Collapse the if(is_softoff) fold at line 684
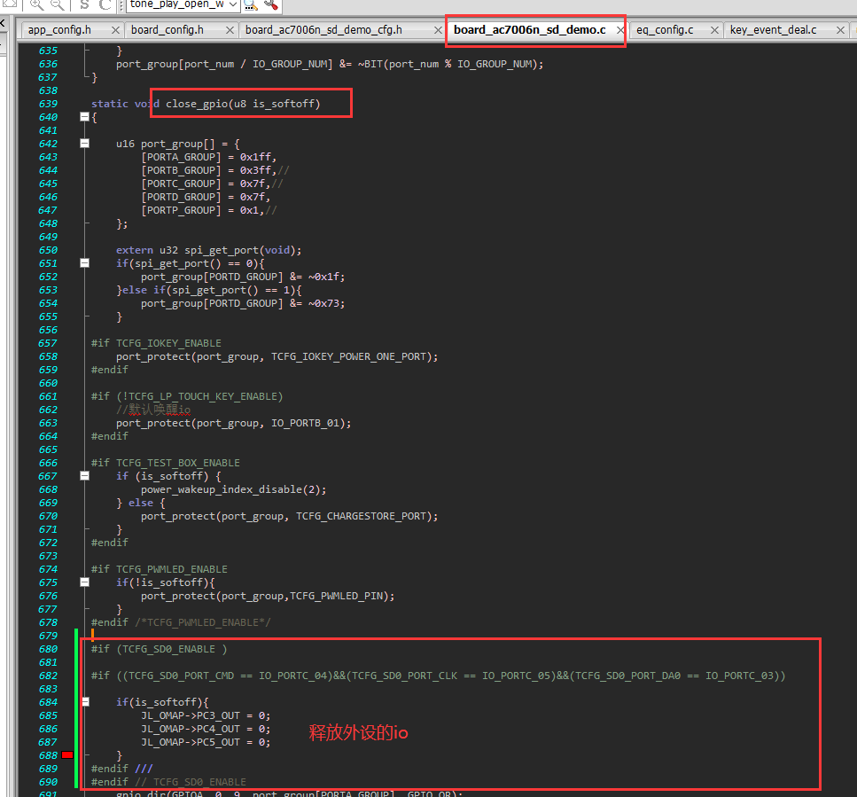 point(85,702)
